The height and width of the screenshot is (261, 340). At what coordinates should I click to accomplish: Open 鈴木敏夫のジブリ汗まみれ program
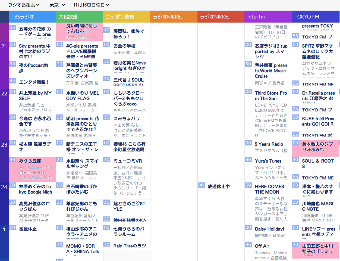317,147
